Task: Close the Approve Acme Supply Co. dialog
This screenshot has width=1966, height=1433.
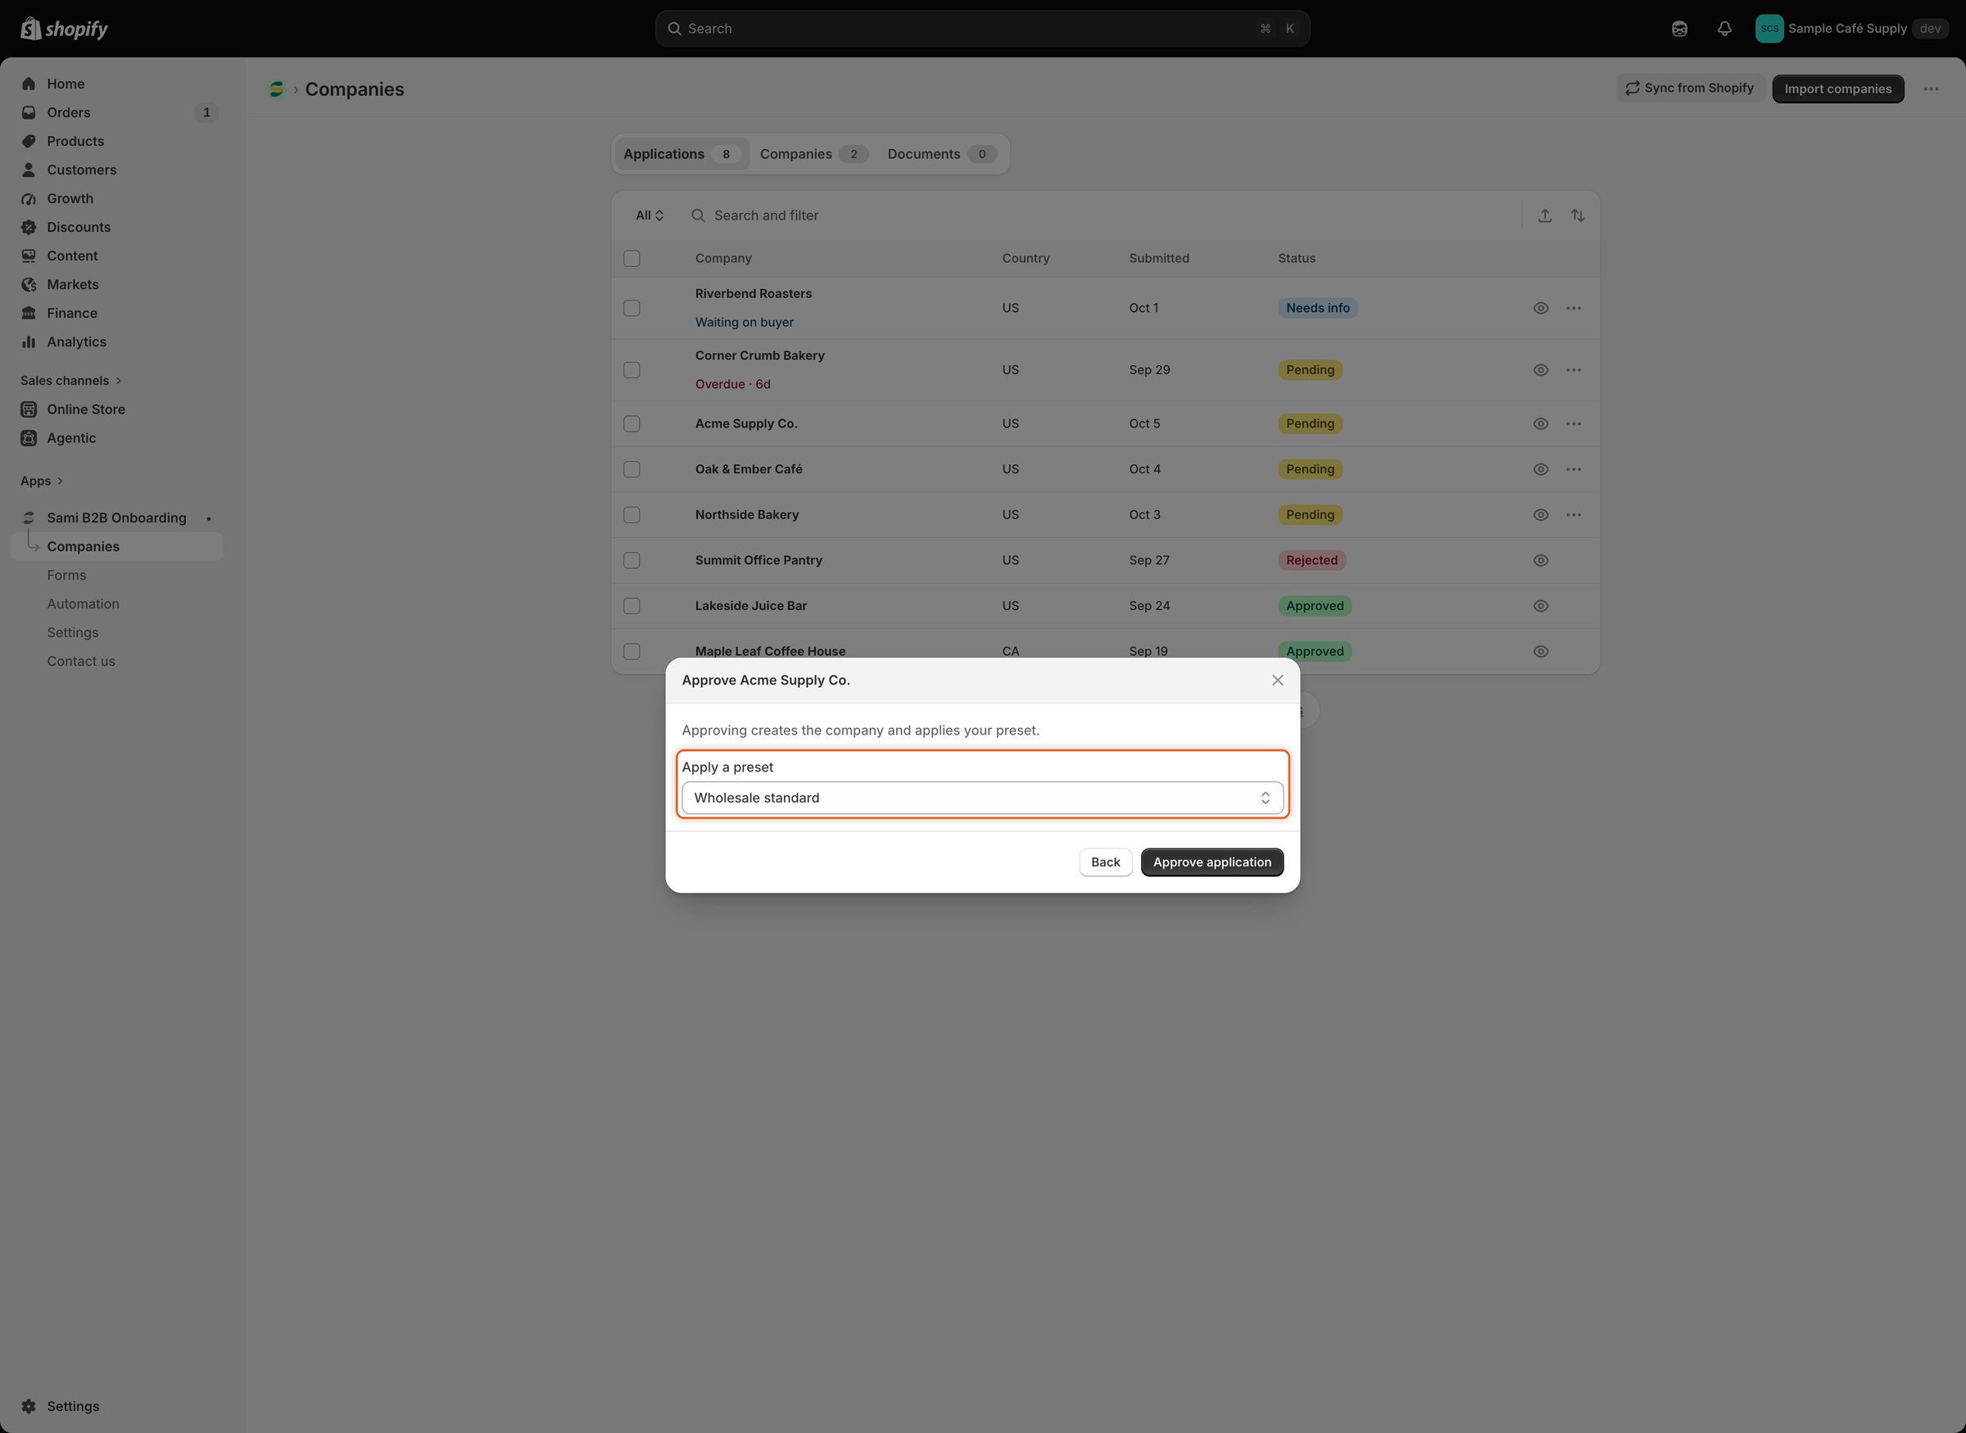Action: (1277, 681)
